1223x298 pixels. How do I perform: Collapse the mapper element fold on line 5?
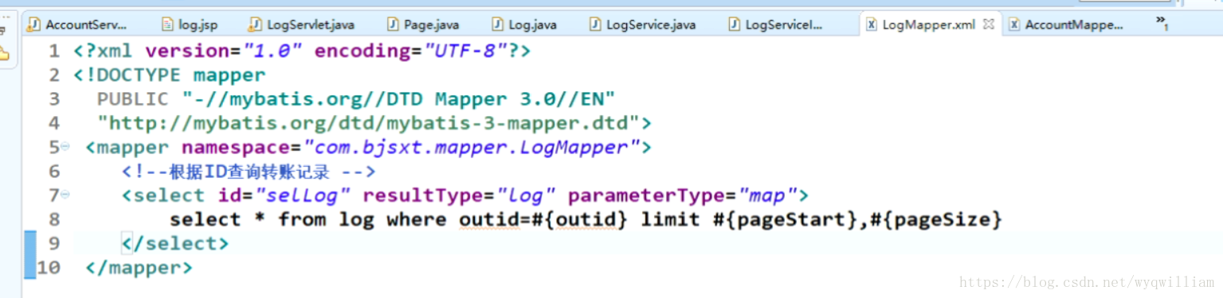click(x=65, y=147)
